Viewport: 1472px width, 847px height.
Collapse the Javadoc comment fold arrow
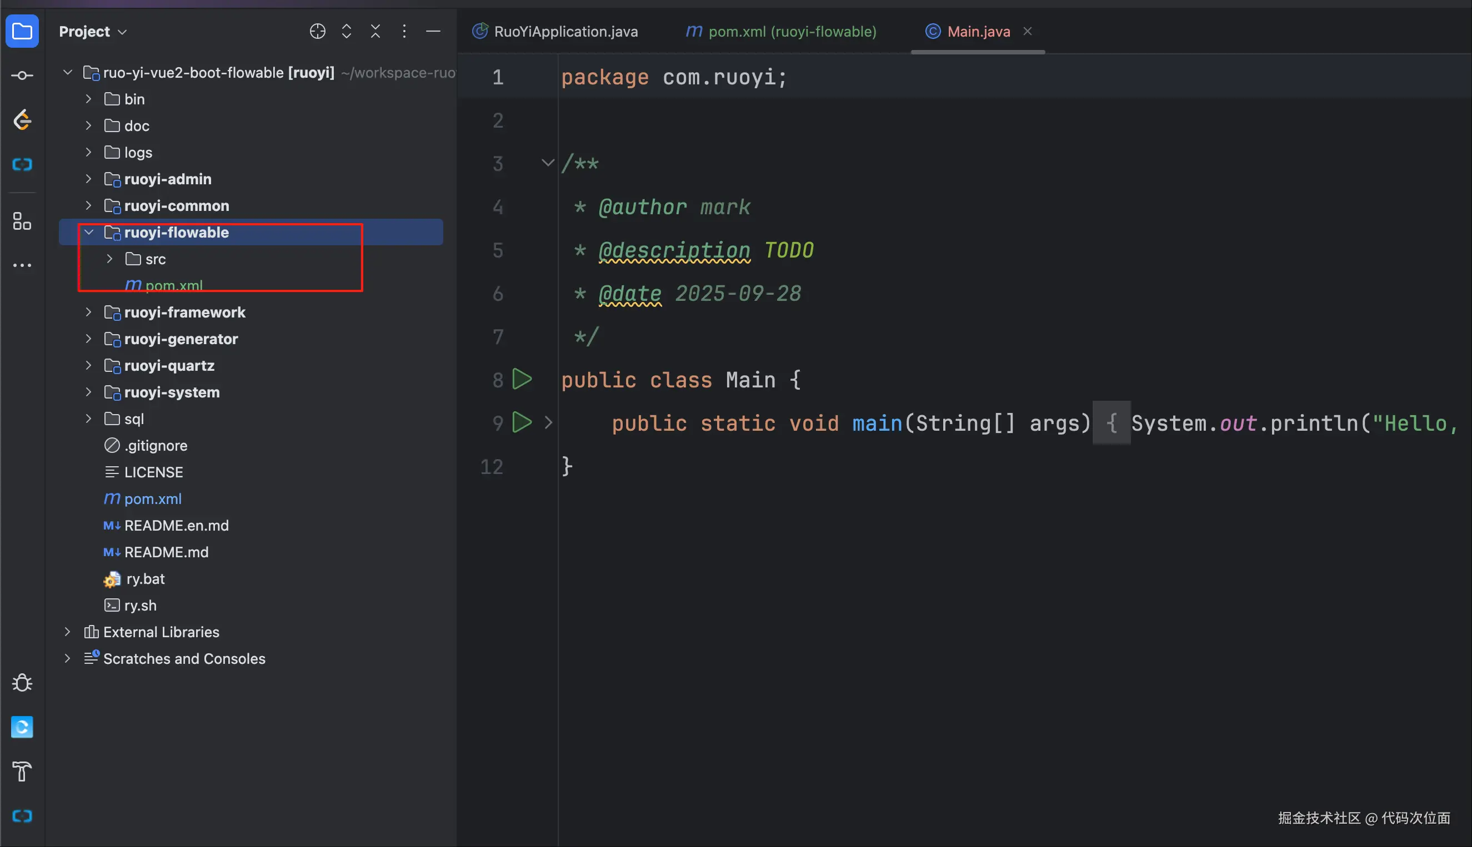coord(547,163)
